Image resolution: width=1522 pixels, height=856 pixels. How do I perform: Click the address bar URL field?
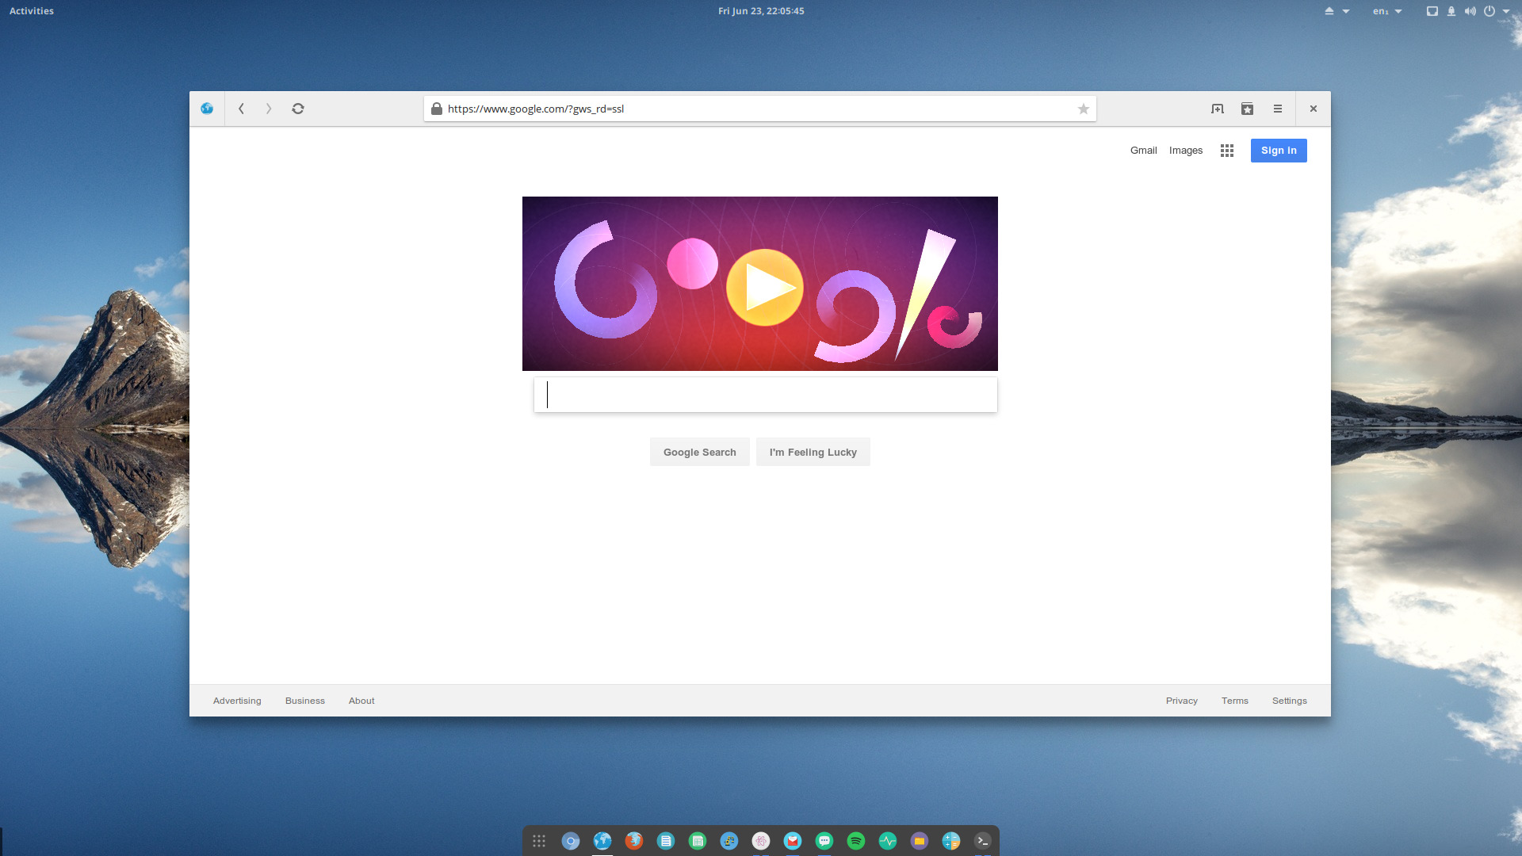point(759,109)
